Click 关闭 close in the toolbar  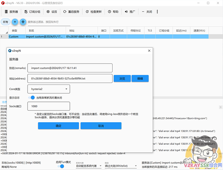coord(147,12)
